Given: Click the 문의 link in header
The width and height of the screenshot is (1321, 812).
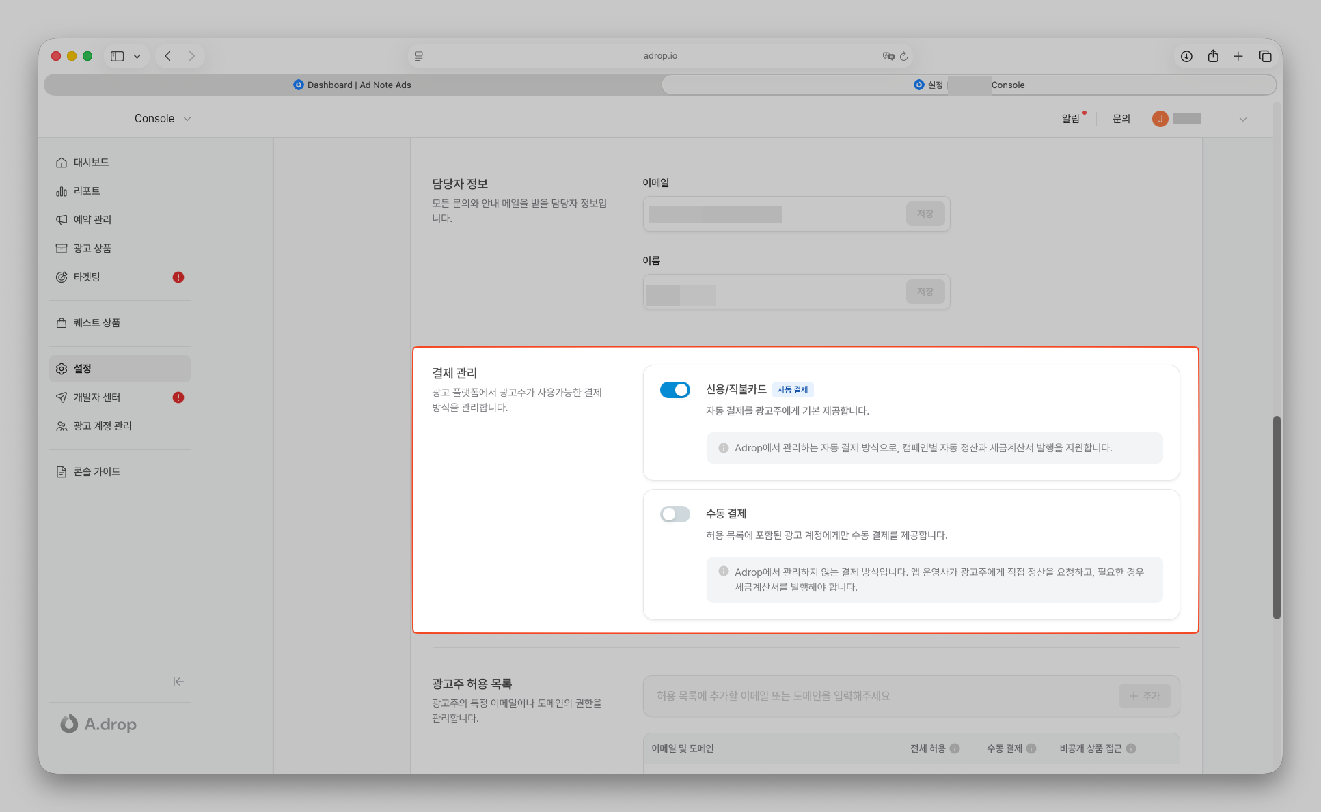Looking at the screenshot, I should point(1121,119).
